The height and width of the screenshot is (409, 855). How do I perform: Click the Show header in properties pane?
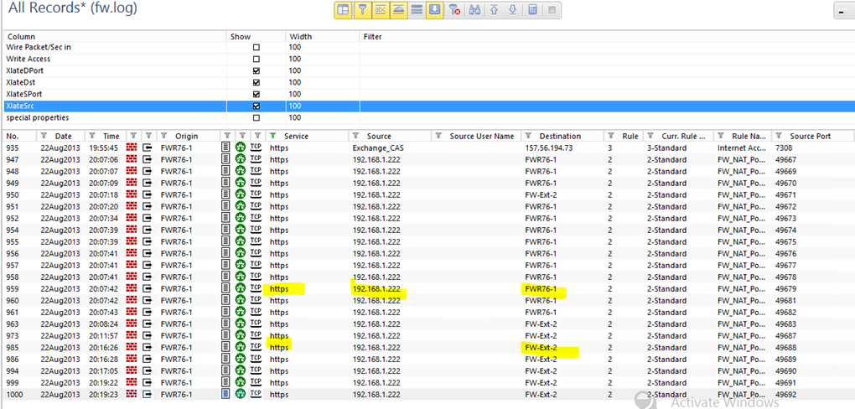point(256,37)
